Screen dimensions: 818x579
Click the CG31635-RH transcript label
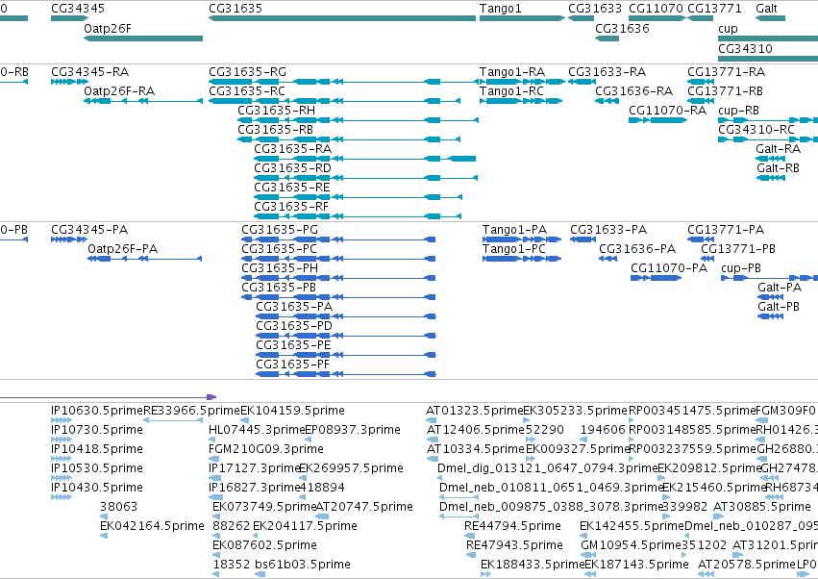[x=276, y=111]
